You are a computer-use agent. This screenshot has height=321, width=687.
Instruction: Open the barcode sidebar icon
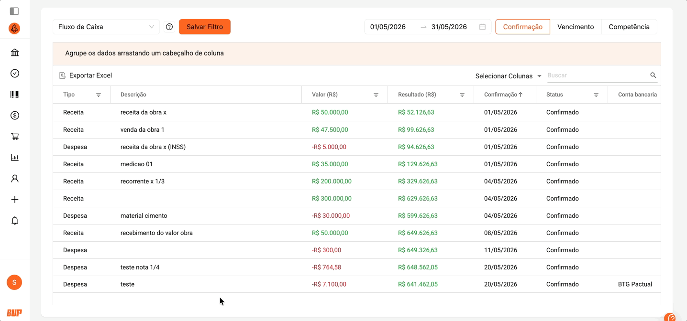click(x=15, y=95)
